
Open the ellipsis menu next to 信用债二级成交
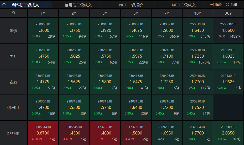click(99, 5)
